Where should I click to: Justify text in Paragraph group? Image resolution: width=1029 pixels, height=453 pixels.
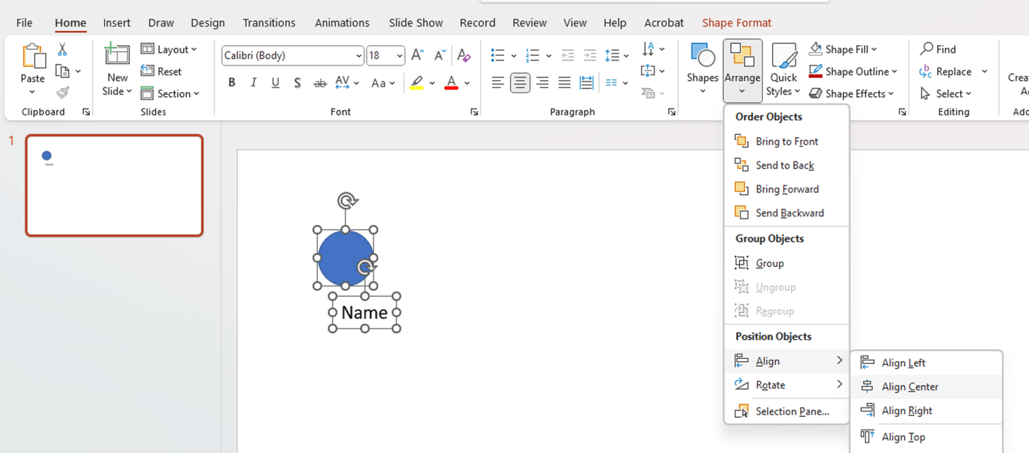point(564,83)
